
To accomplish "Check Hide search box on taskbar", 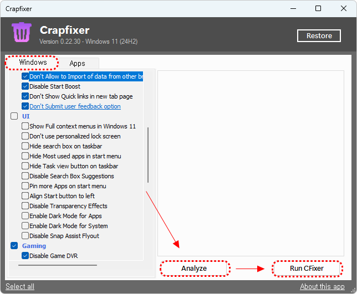I will 25,146.
